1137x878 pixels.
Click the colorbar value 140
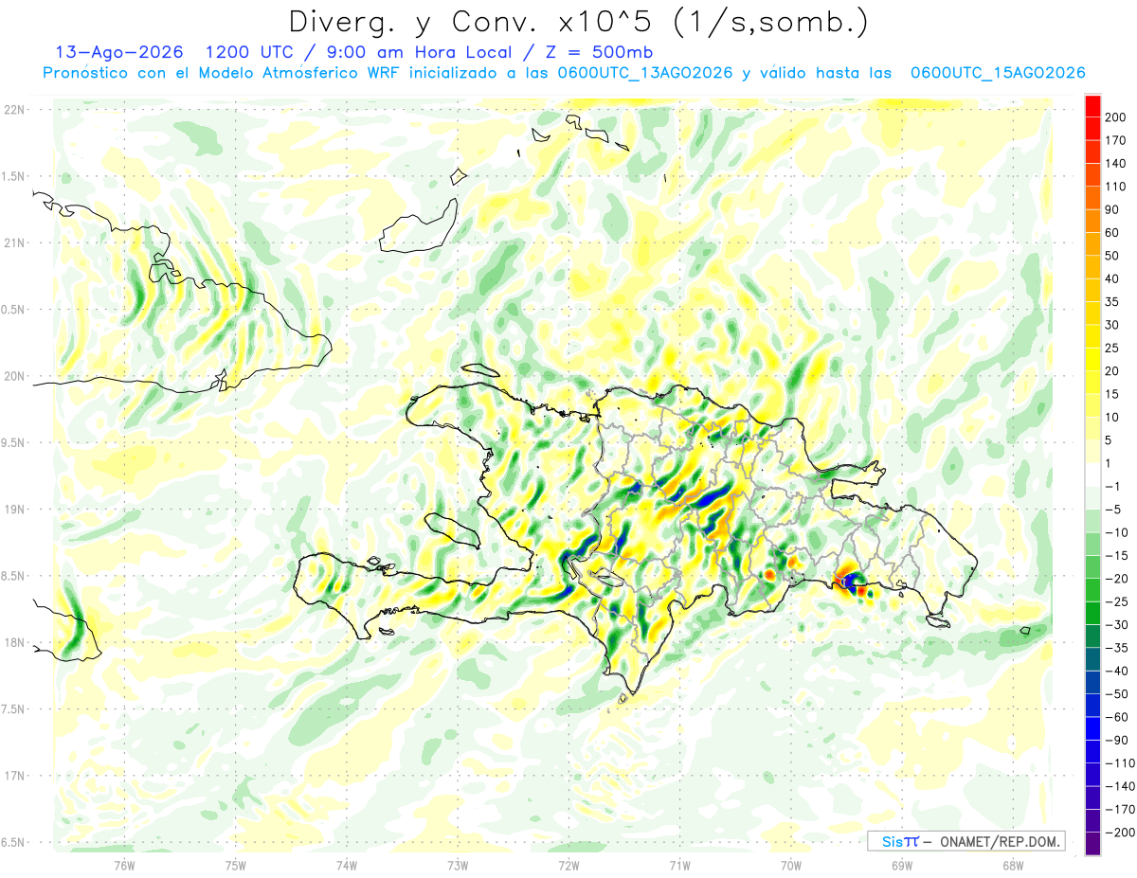(x=1115, y=164)
